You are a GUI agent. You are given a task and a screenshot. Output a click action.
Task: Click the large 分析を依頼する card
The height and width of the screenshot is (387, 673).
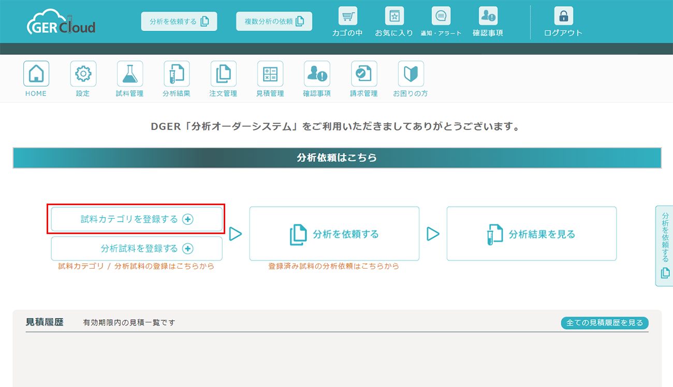coord(334,234)
